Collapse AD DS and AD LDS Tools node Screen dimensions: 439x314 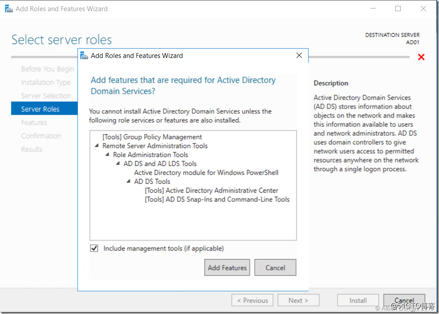coord(118,163)
